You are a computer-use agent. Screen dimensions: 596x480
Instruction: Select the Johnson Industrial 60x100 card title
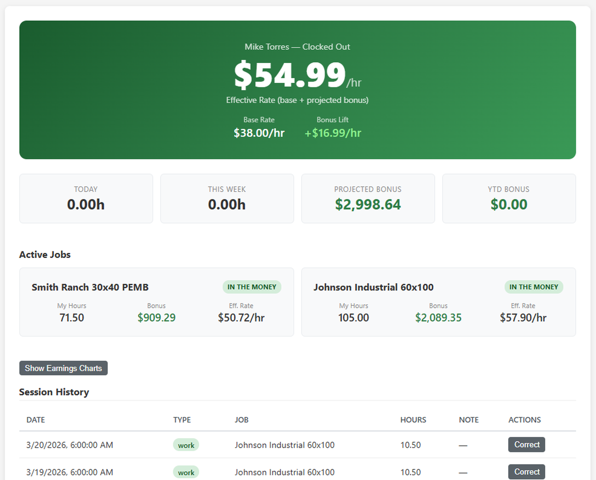373,287
